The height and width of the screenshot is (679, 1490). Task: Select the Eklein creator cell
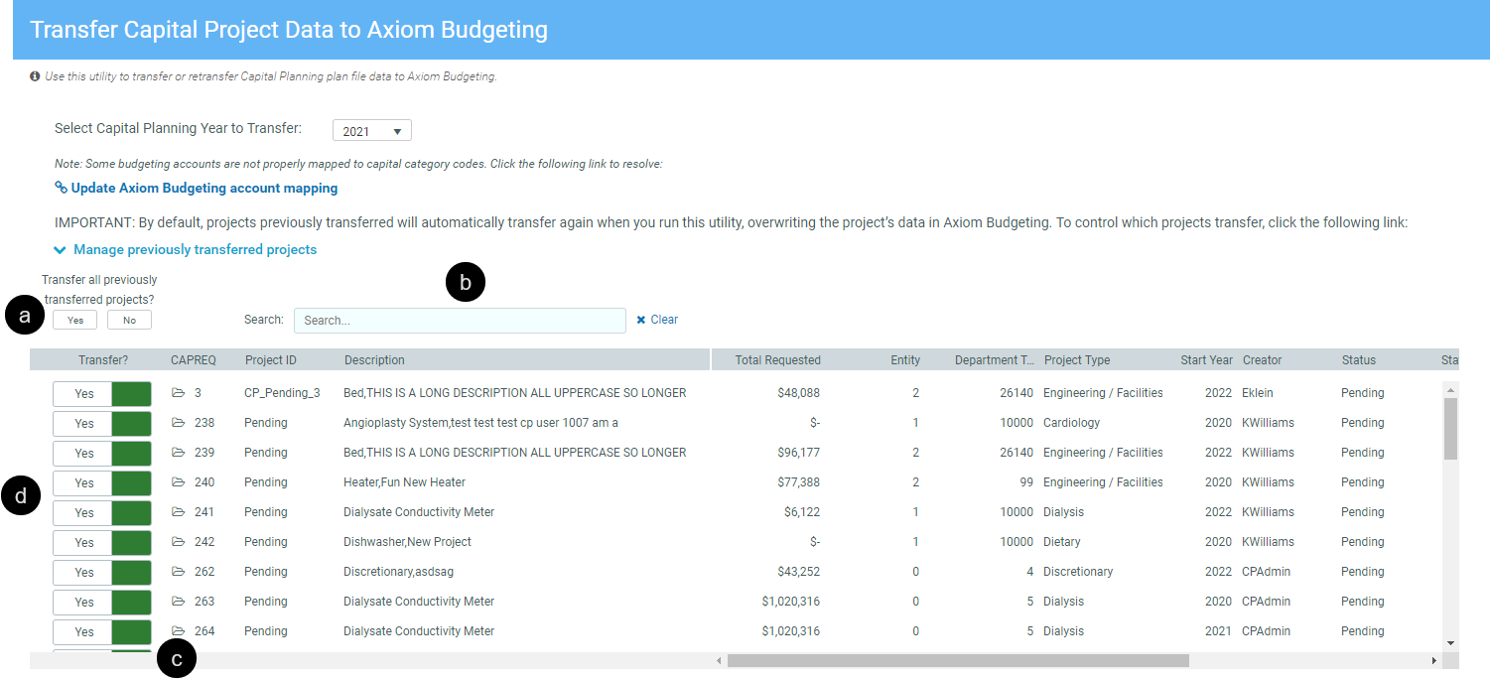click(x=1259, y=393)
